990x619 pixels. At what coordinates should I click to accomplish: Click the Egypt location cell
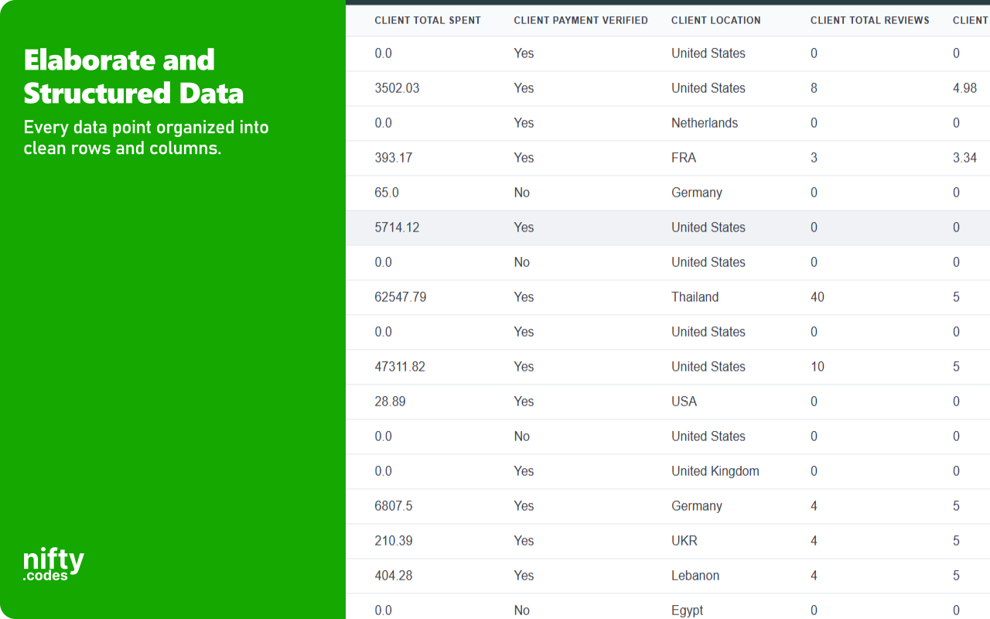click(687, 610)
